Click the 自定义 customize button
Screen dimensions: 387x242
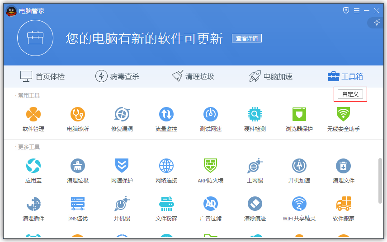point(350,94)
